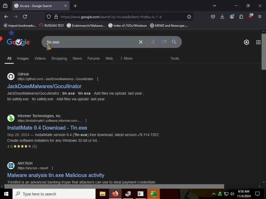266x199 pixels.
Task: Click the green user tray icon
Action: pos(220,194)
